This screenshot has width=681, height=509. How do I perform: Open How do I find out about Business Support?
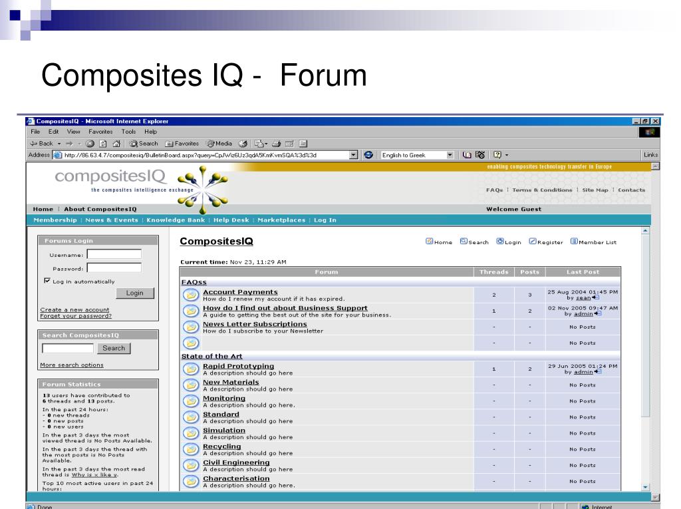(x=285, y=308)
